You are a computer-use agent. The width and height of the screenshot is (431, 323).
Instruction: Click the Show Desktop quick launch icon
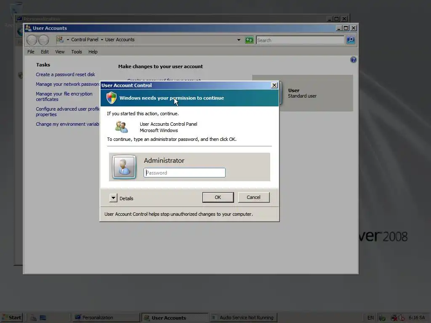click(x=43, y=318)
